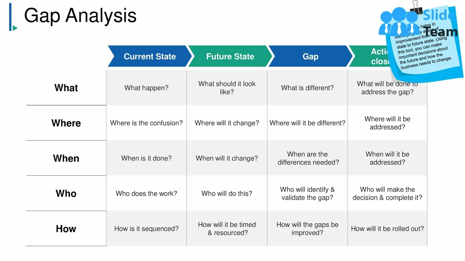Click the SlideTeam people logo icon
Viewport: 465px width, 261px height.
[x=398, y=22]
